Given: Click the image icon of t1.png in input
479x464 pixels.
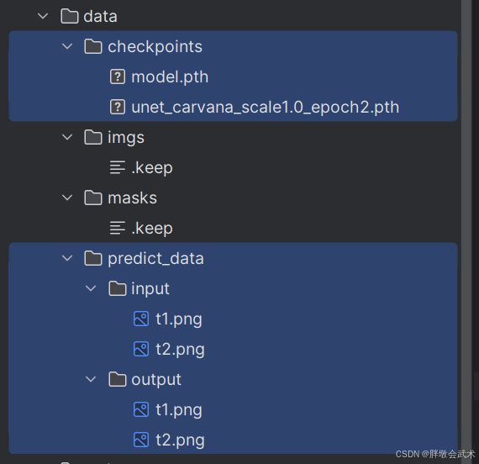Looking at the screenshot, I should pyautogui.click(x=141, y=319).
